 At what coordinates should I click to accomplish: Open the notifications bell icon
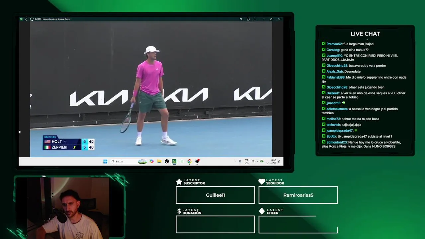279,161
